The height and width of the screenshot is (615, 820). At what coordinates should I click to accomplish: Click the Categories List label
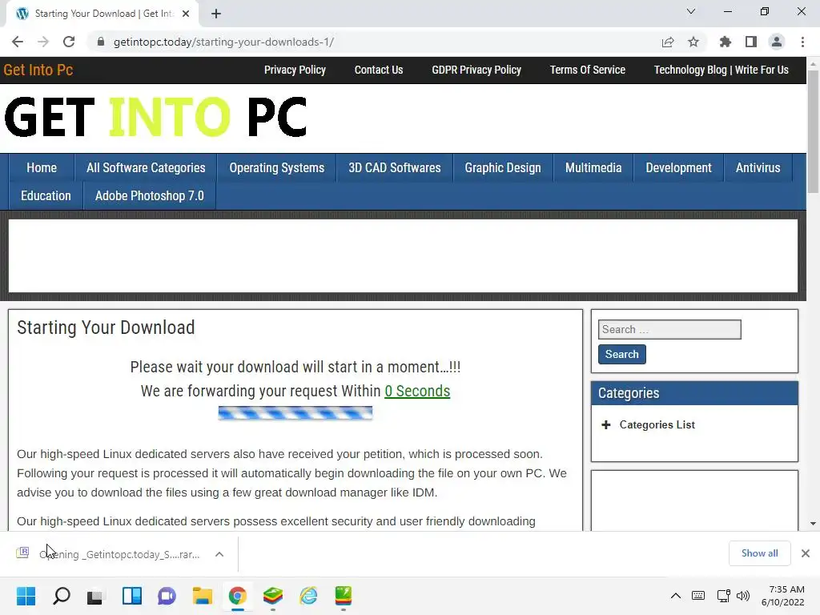(x=657, y=424)
